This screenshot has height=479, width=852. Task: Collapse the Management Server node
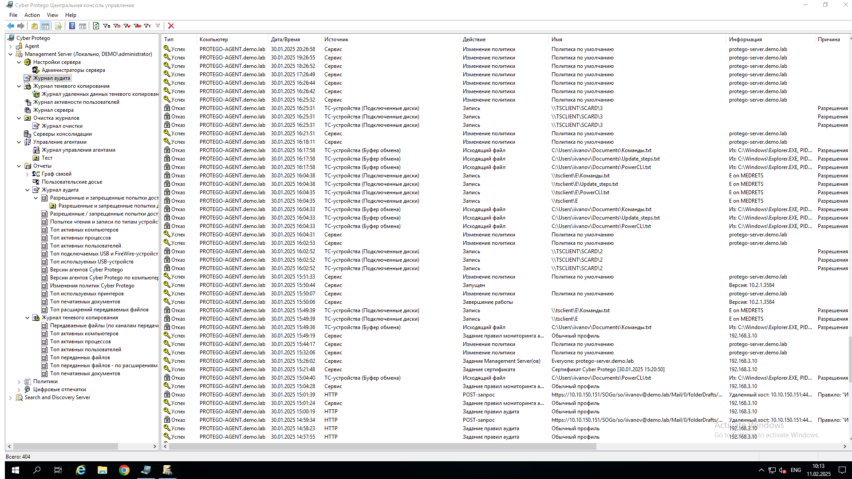pos(11,54)
